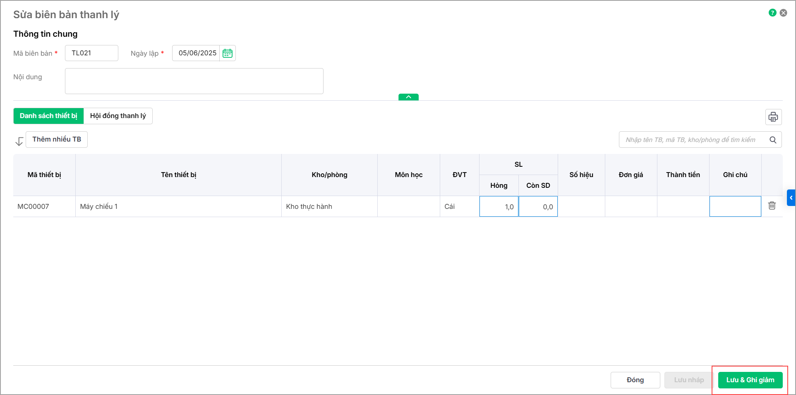Click the Ngày lập date field
796x395 pixels.
point(197,53)
